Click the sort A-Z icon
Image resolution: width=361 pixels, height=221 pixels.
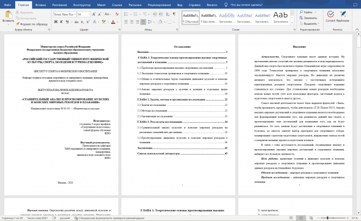pos(168,14)
